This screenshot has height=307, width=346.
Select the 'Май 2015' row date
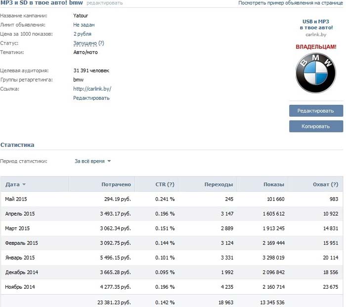click(x=16, y=199)
